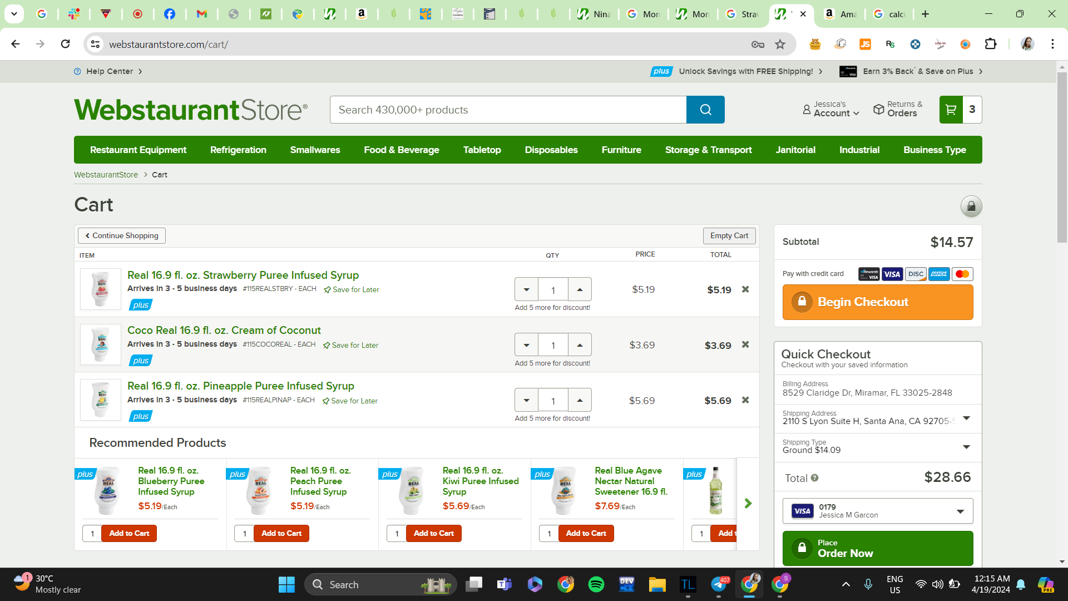Screen dimensions: 1068x601
Task: Click the product search field
Action: tap(508, 110)
